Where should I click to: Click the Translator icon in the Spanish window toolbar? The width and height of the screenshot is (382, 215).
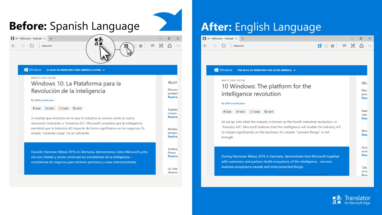(x=126, y=46)
